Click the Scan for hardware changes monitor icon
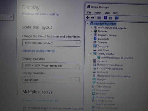The height and width of the screenshot is (111, 148). [x=117, y=18]
